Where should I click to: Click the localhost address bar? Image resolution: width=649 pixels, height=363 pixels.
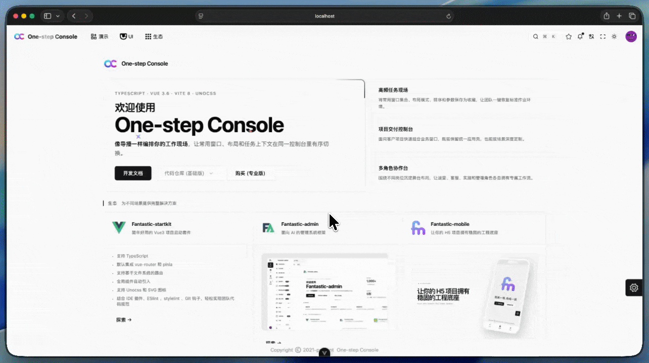tap(324, 16)
